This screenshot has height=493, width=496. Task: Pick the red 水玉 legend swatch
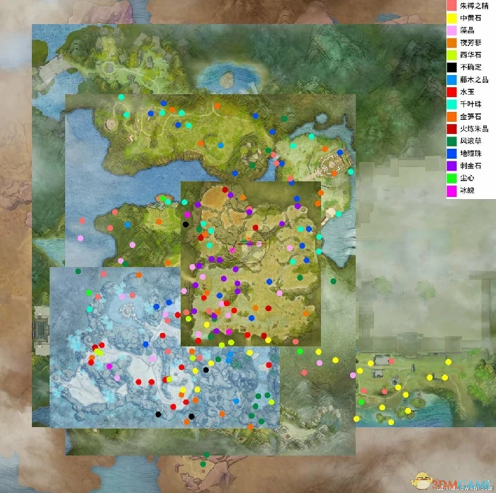[x=451, y=93]
